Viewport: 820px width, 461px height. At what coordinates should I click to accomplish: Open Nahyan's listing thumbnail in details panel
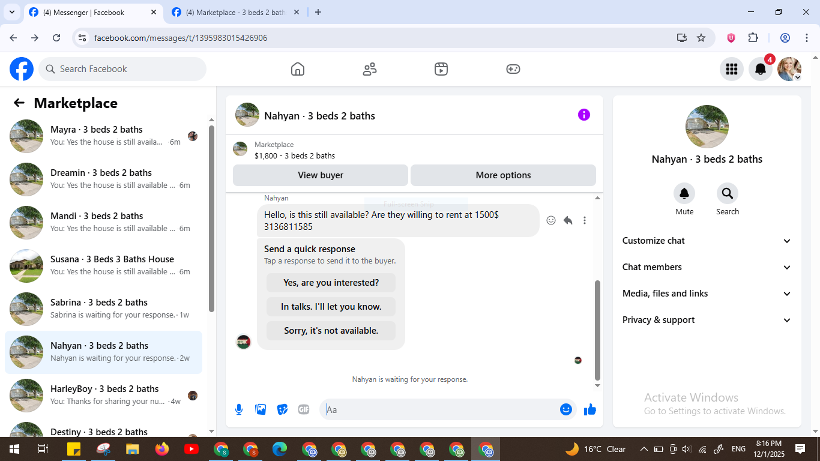coord(707,127)
